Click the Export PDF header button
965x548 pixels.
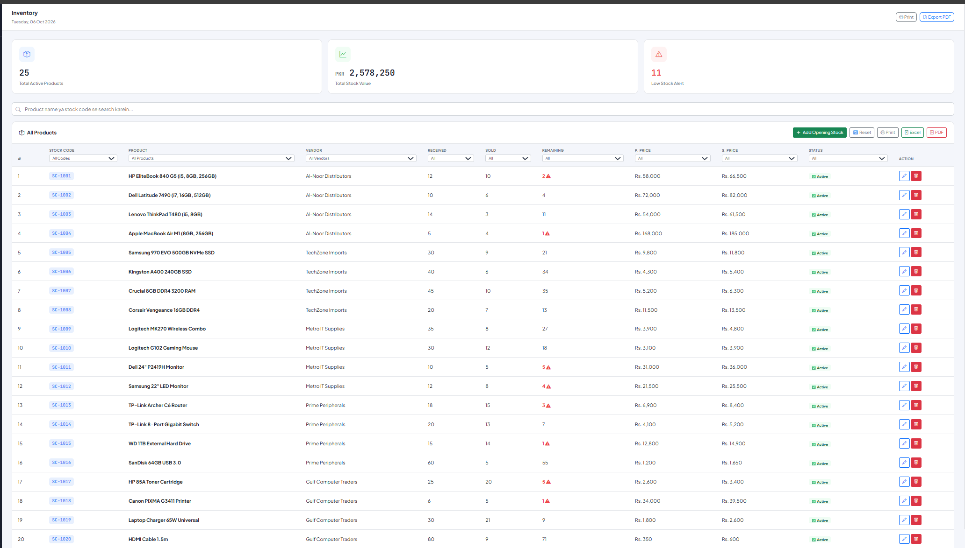[x=937, y=17]
